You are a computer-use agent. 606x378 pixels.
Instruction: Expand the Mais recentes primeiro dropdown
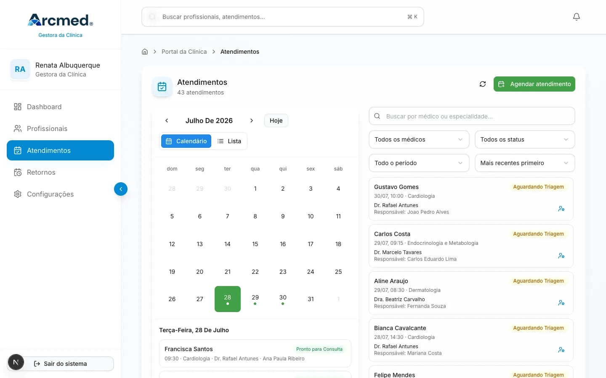pos(525,163)
